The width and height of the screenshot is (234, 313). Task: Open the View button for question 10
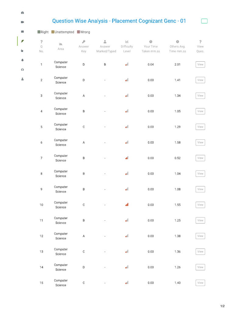(200, 205)
